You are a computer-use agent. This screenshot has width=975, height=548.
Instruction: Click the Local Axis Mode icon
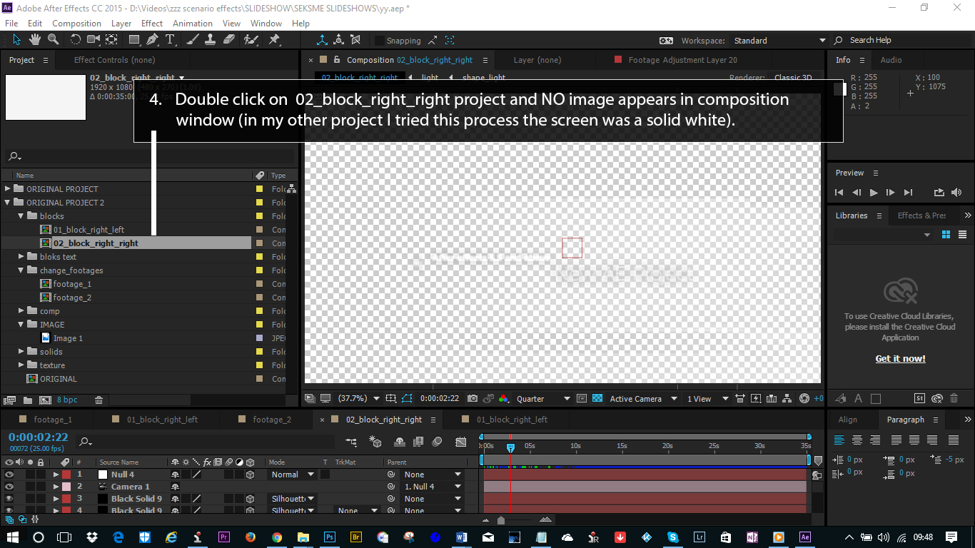pyautogui.click(x=323, y=40)
